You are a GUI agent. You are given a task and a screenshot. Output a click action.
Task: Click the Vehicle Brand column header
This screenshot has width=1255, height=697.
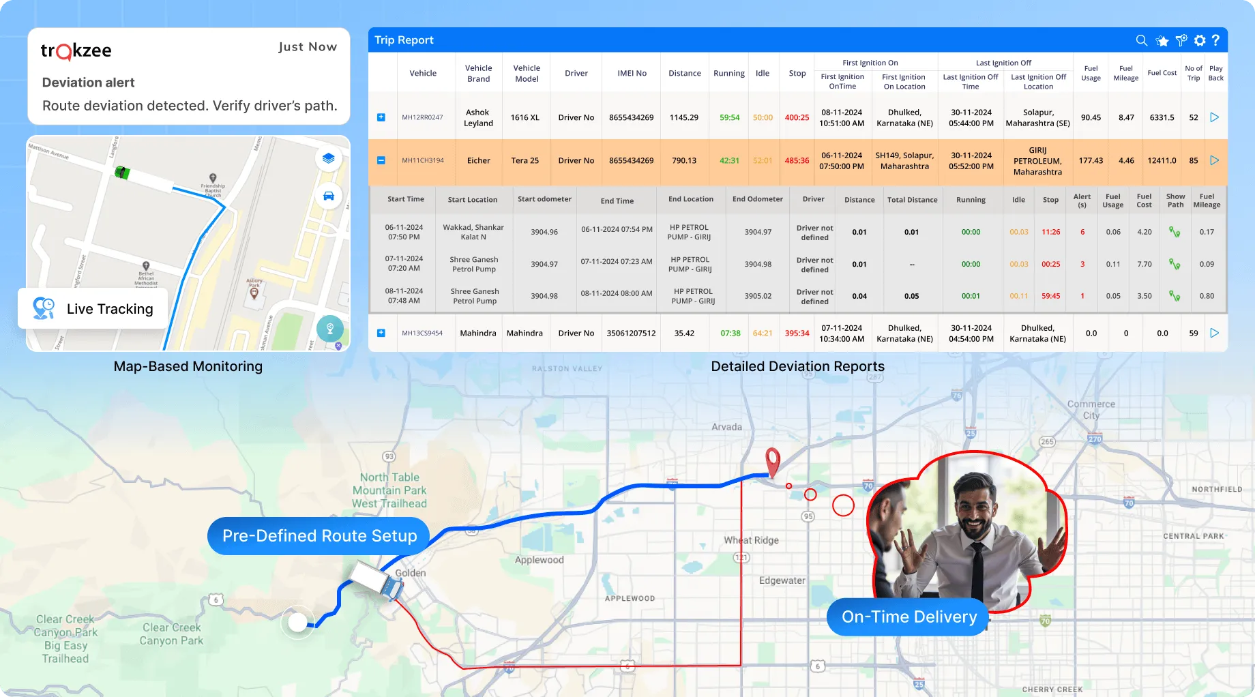click(478, 73)
